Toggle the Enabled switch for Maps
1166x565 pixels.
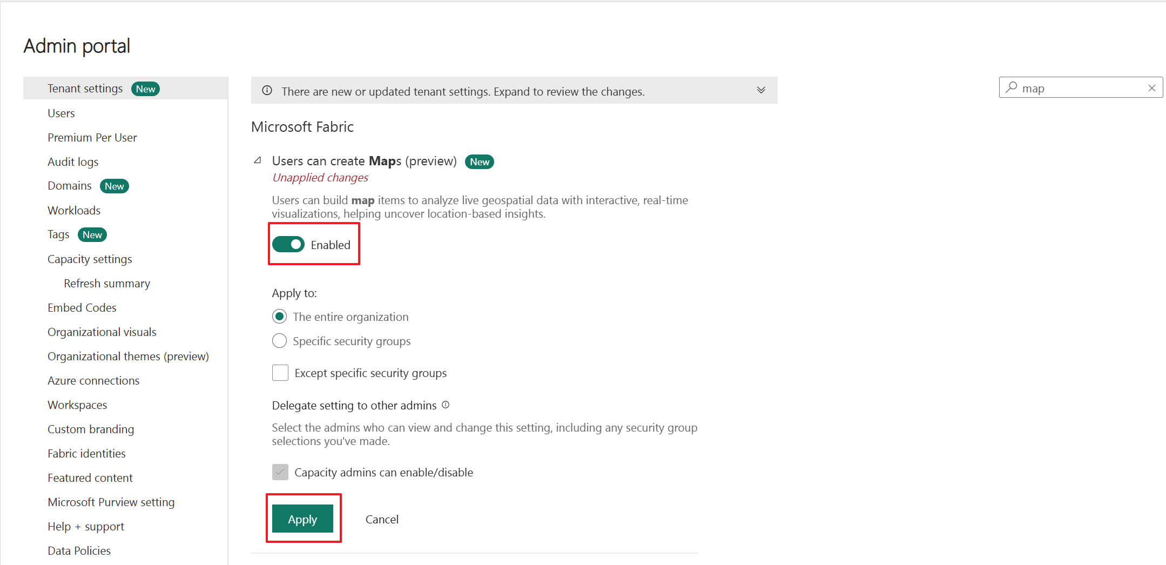[288, 245]
